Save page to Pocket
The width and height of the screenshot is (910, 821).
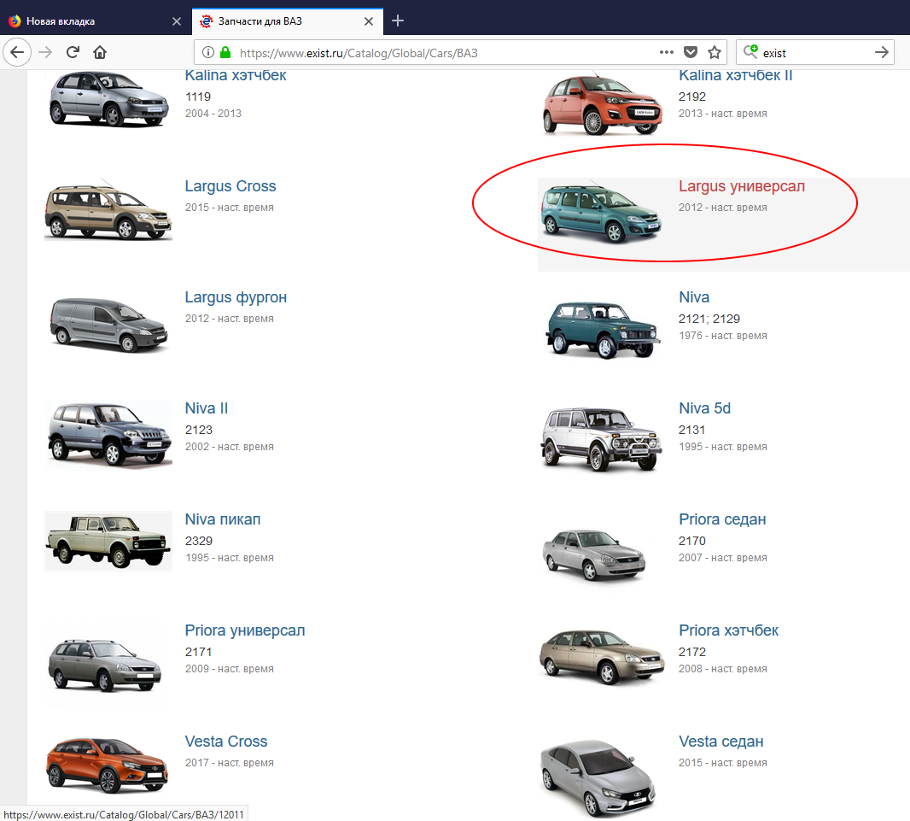[x=690, y=52]
